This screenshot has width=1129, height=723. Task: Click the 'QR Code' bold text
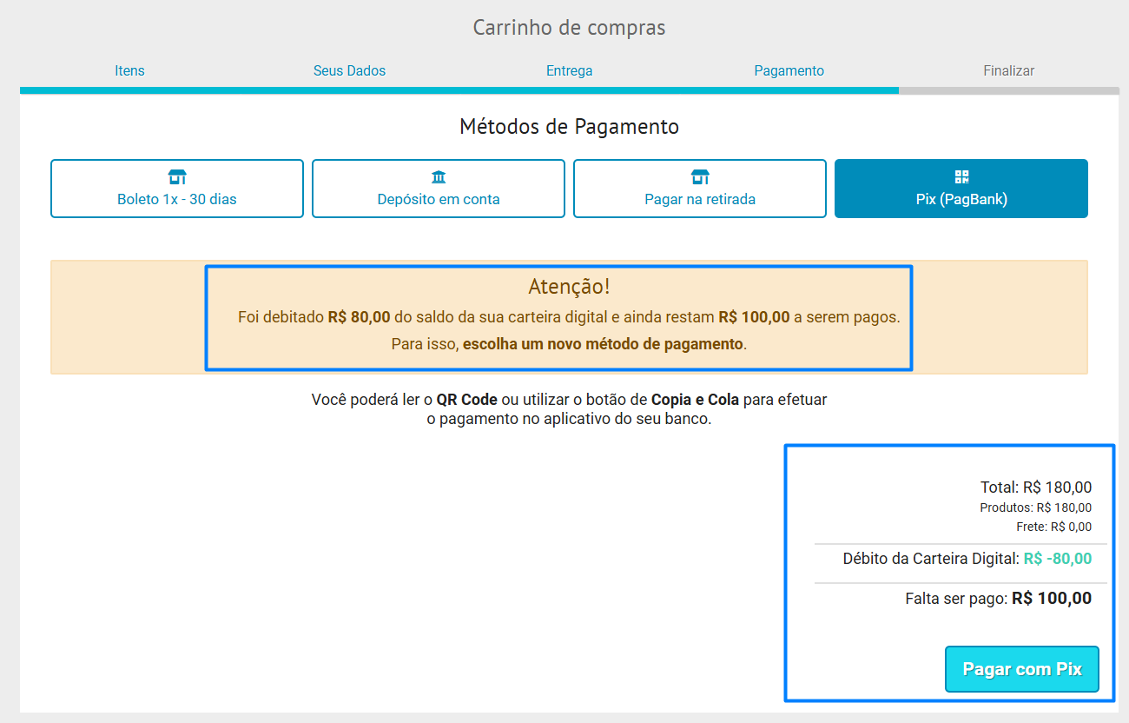[x=467, y=400]
